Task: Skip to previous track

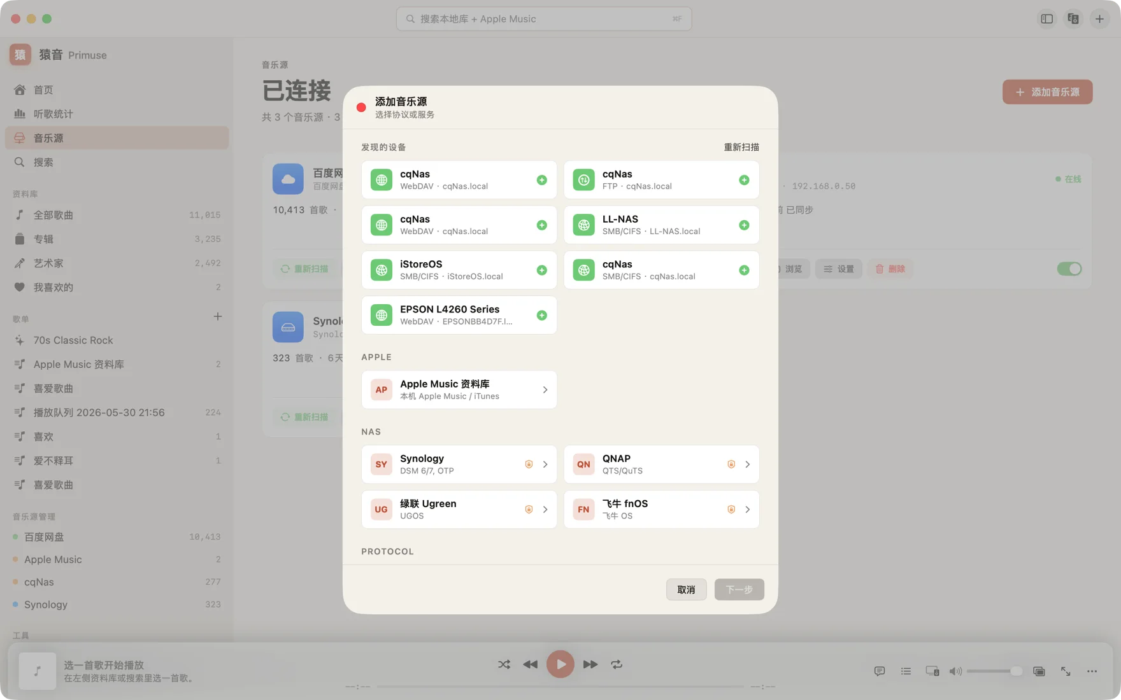Action: click(x=530, y=664)
